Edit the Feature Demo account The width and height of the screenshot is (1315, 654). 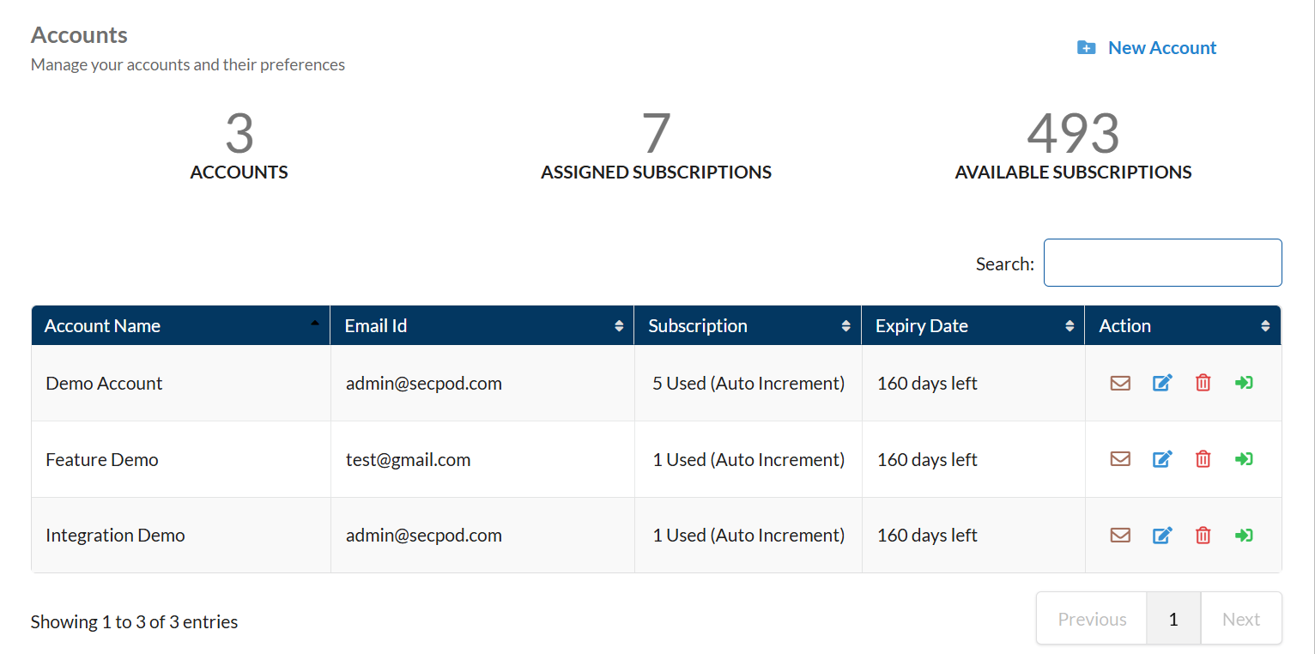point(1162,459)
